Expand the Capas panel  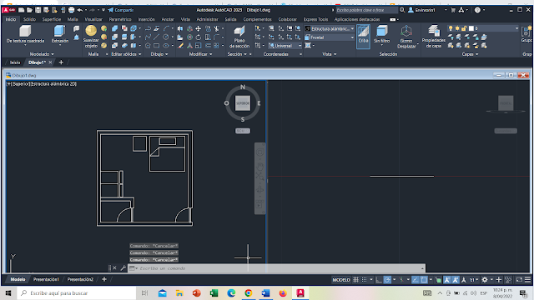click(x=469, y=54)
